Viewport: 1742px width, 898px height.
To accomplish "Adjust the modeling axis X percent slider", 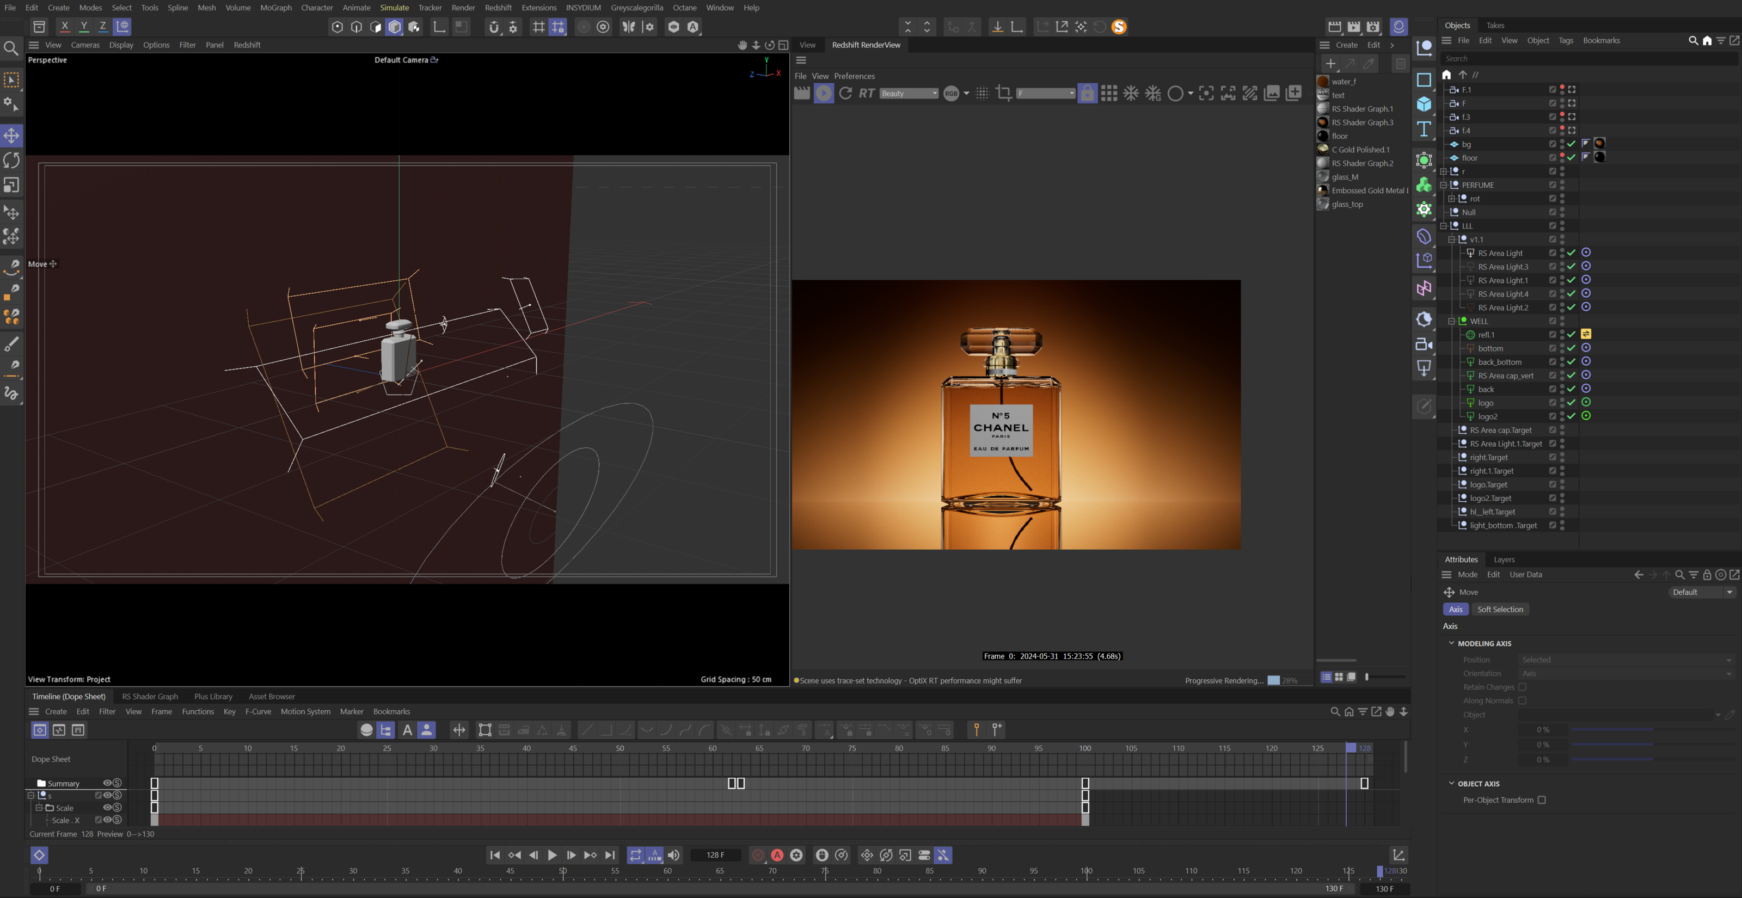I will point(1613,730).
